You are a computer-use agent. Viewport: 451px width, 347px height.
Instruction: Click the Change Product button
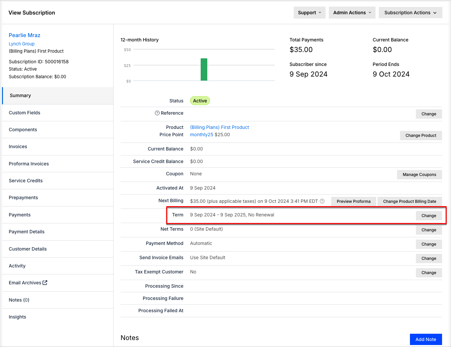421,136
